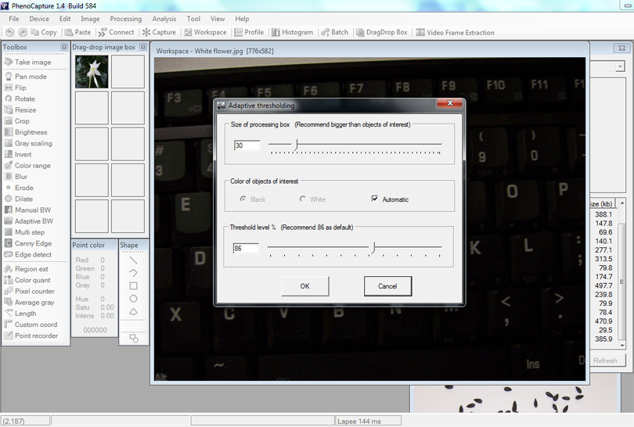Click the Threshold level slider handle
Viewport: 634px width, 427px height.
tap(373, 247)
